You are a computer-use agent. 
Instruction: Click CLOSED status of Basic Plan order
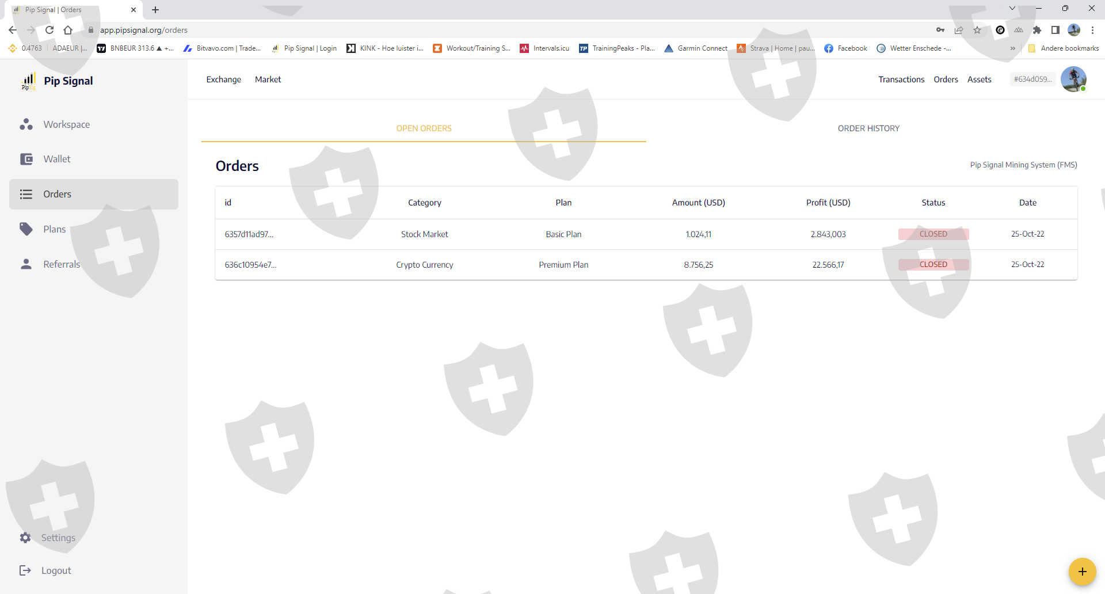933,234
